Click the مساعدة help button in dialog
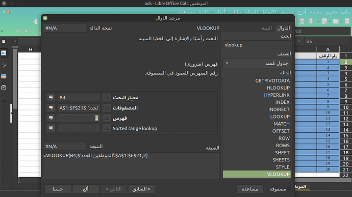This screenshot has width=352, height=197. (x=250, y=189)
